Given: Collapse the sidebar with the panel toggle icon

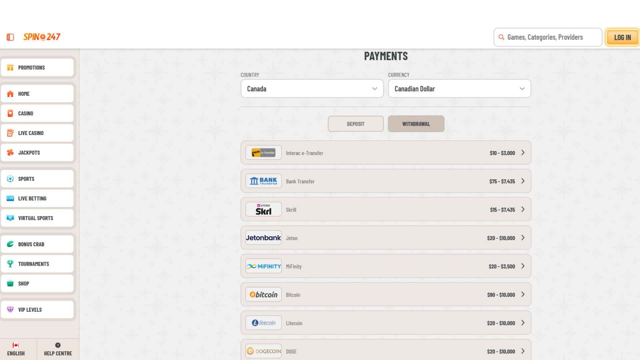Looking at the screenshot, I should point(10,37).
